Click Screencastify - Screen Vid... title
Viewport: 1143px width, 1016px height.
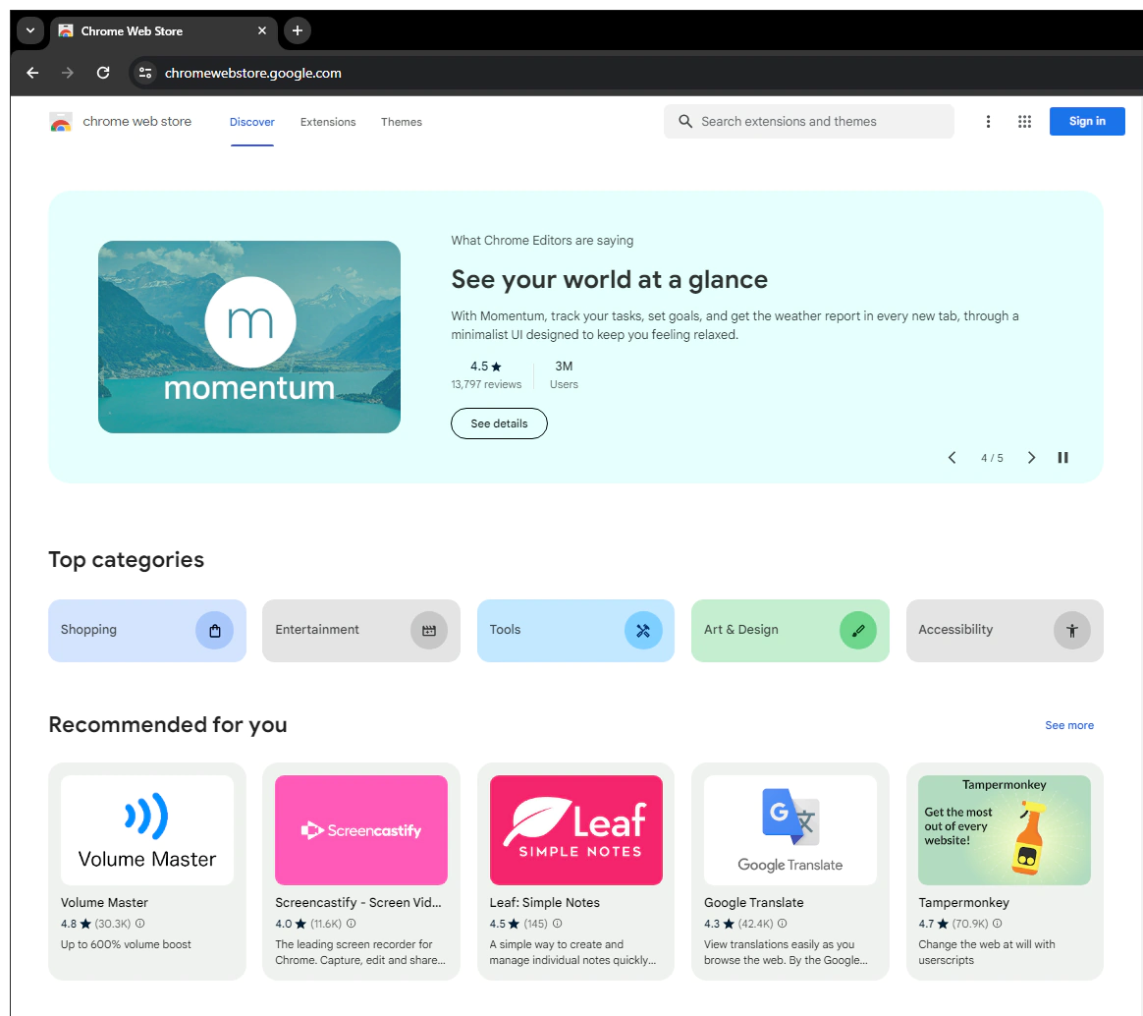pyautogui.click(x=357, y=903)
